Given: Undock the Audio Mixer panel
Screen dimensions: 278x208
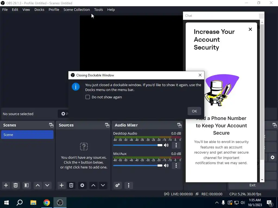Looking at the screenshot, I should pos(179,125).
